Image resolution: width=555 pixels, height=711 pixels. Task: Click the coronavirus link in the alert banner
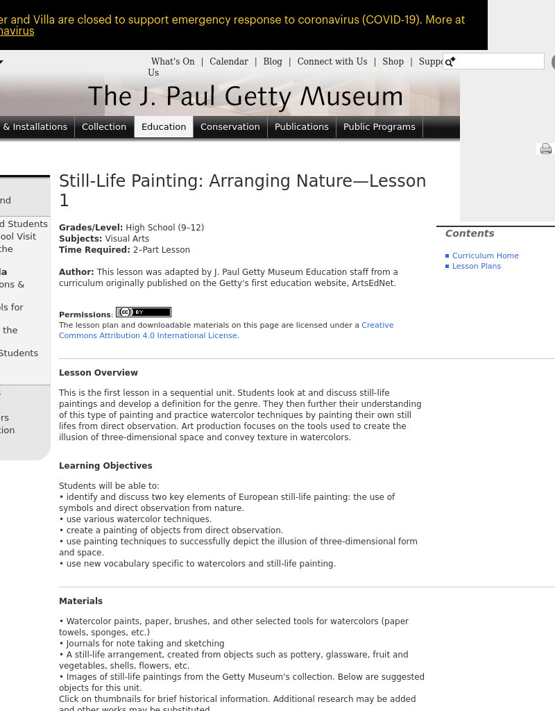[x=16, y=31]
